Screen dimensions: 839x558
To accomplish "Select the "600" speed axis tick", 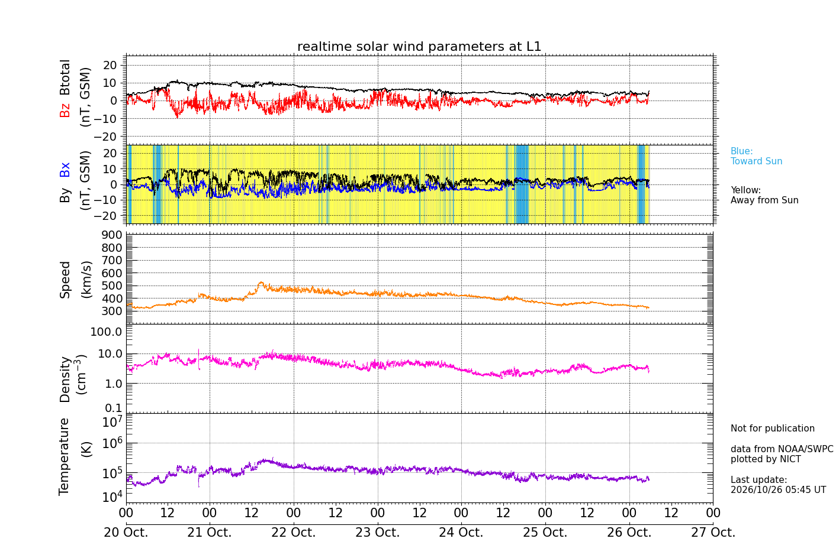I will [112, 273].
